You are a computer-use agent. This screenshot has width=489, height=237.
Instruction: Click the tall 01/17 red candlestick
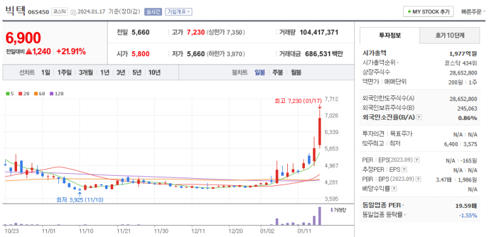click(319, 131)
